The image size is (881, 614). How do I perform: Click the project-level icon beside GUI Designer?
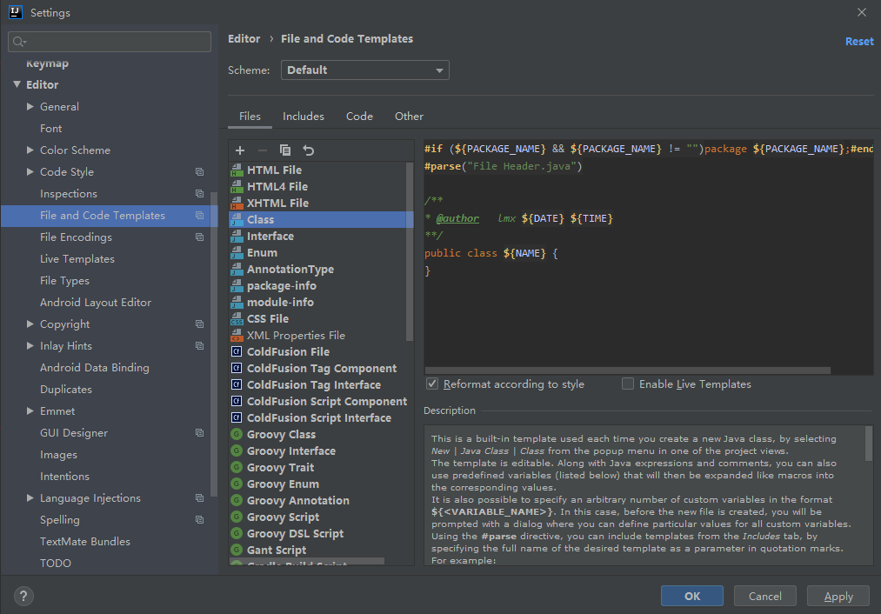[x=199, y=432]
